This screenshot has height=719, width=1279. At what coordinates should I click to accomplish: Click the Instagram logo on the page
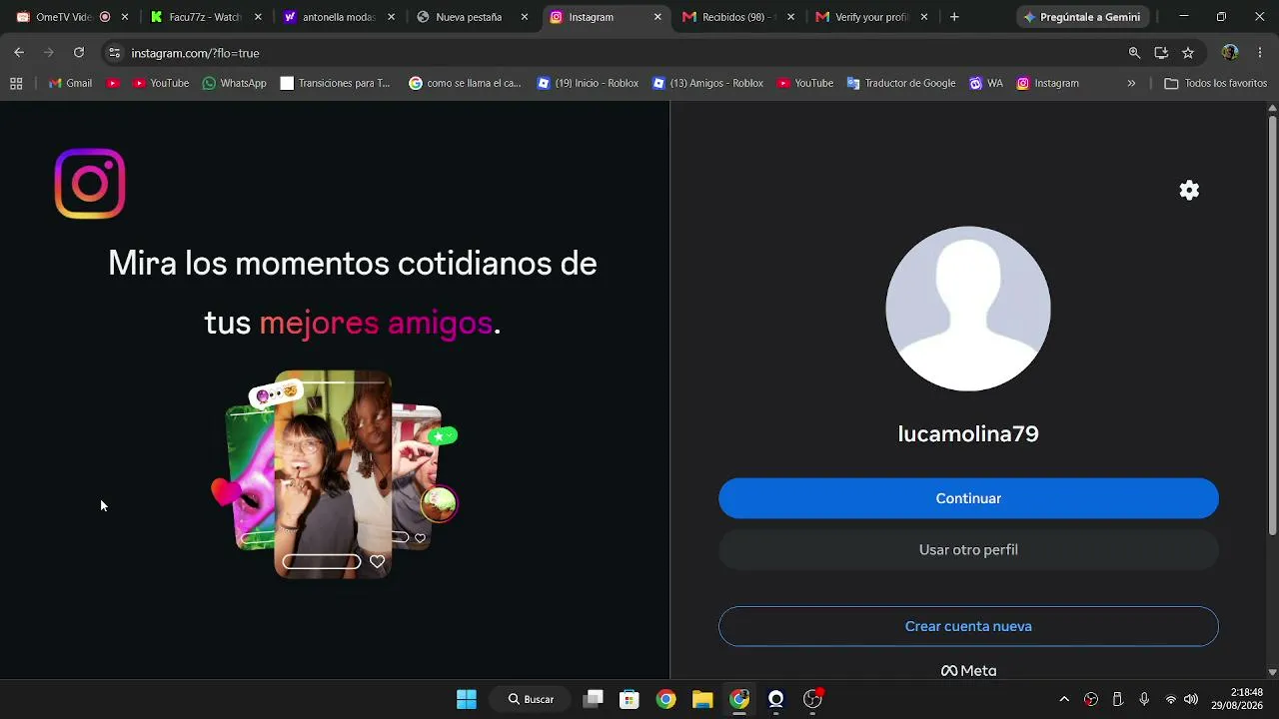(90, 184)
